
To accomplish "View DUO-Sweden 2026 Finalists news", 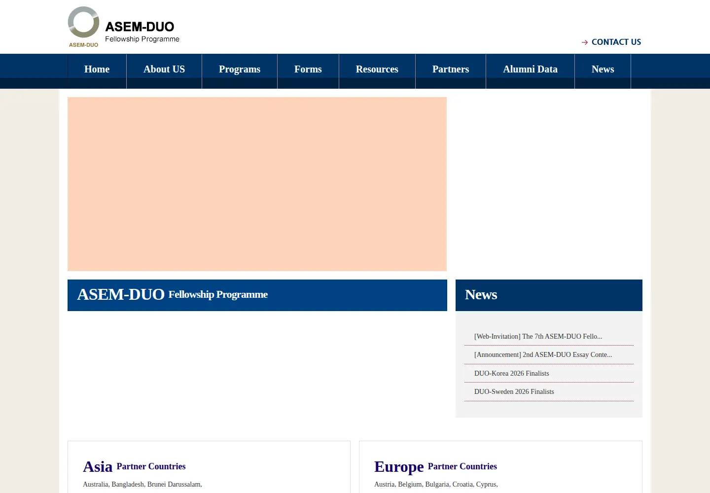I will pyautogui.click(x=514, y=391).
